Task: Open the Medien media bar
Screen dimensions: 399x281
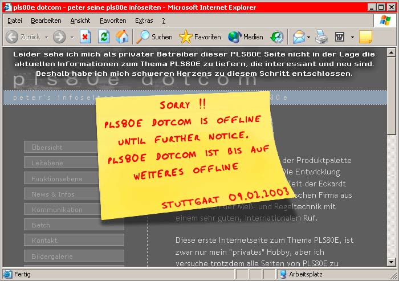Action: 246,37
